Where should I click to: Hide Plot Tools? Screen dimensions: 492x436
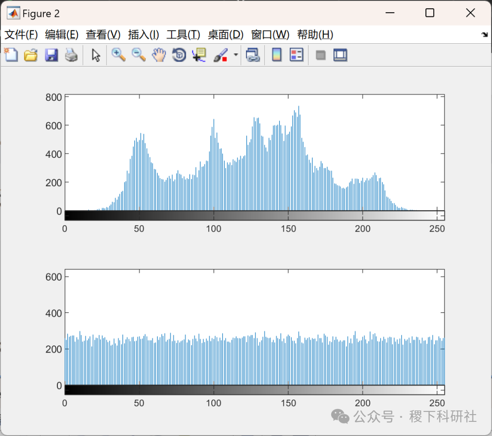[320, 55]
